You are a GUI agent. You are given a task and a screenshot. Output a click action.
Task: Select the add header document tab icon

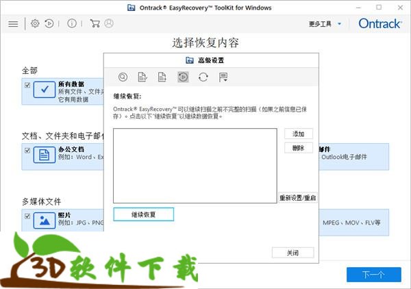pos(162,77)
